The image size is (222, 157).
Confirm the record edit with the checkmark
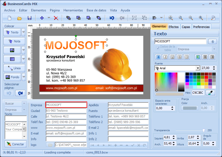point(133,145)
